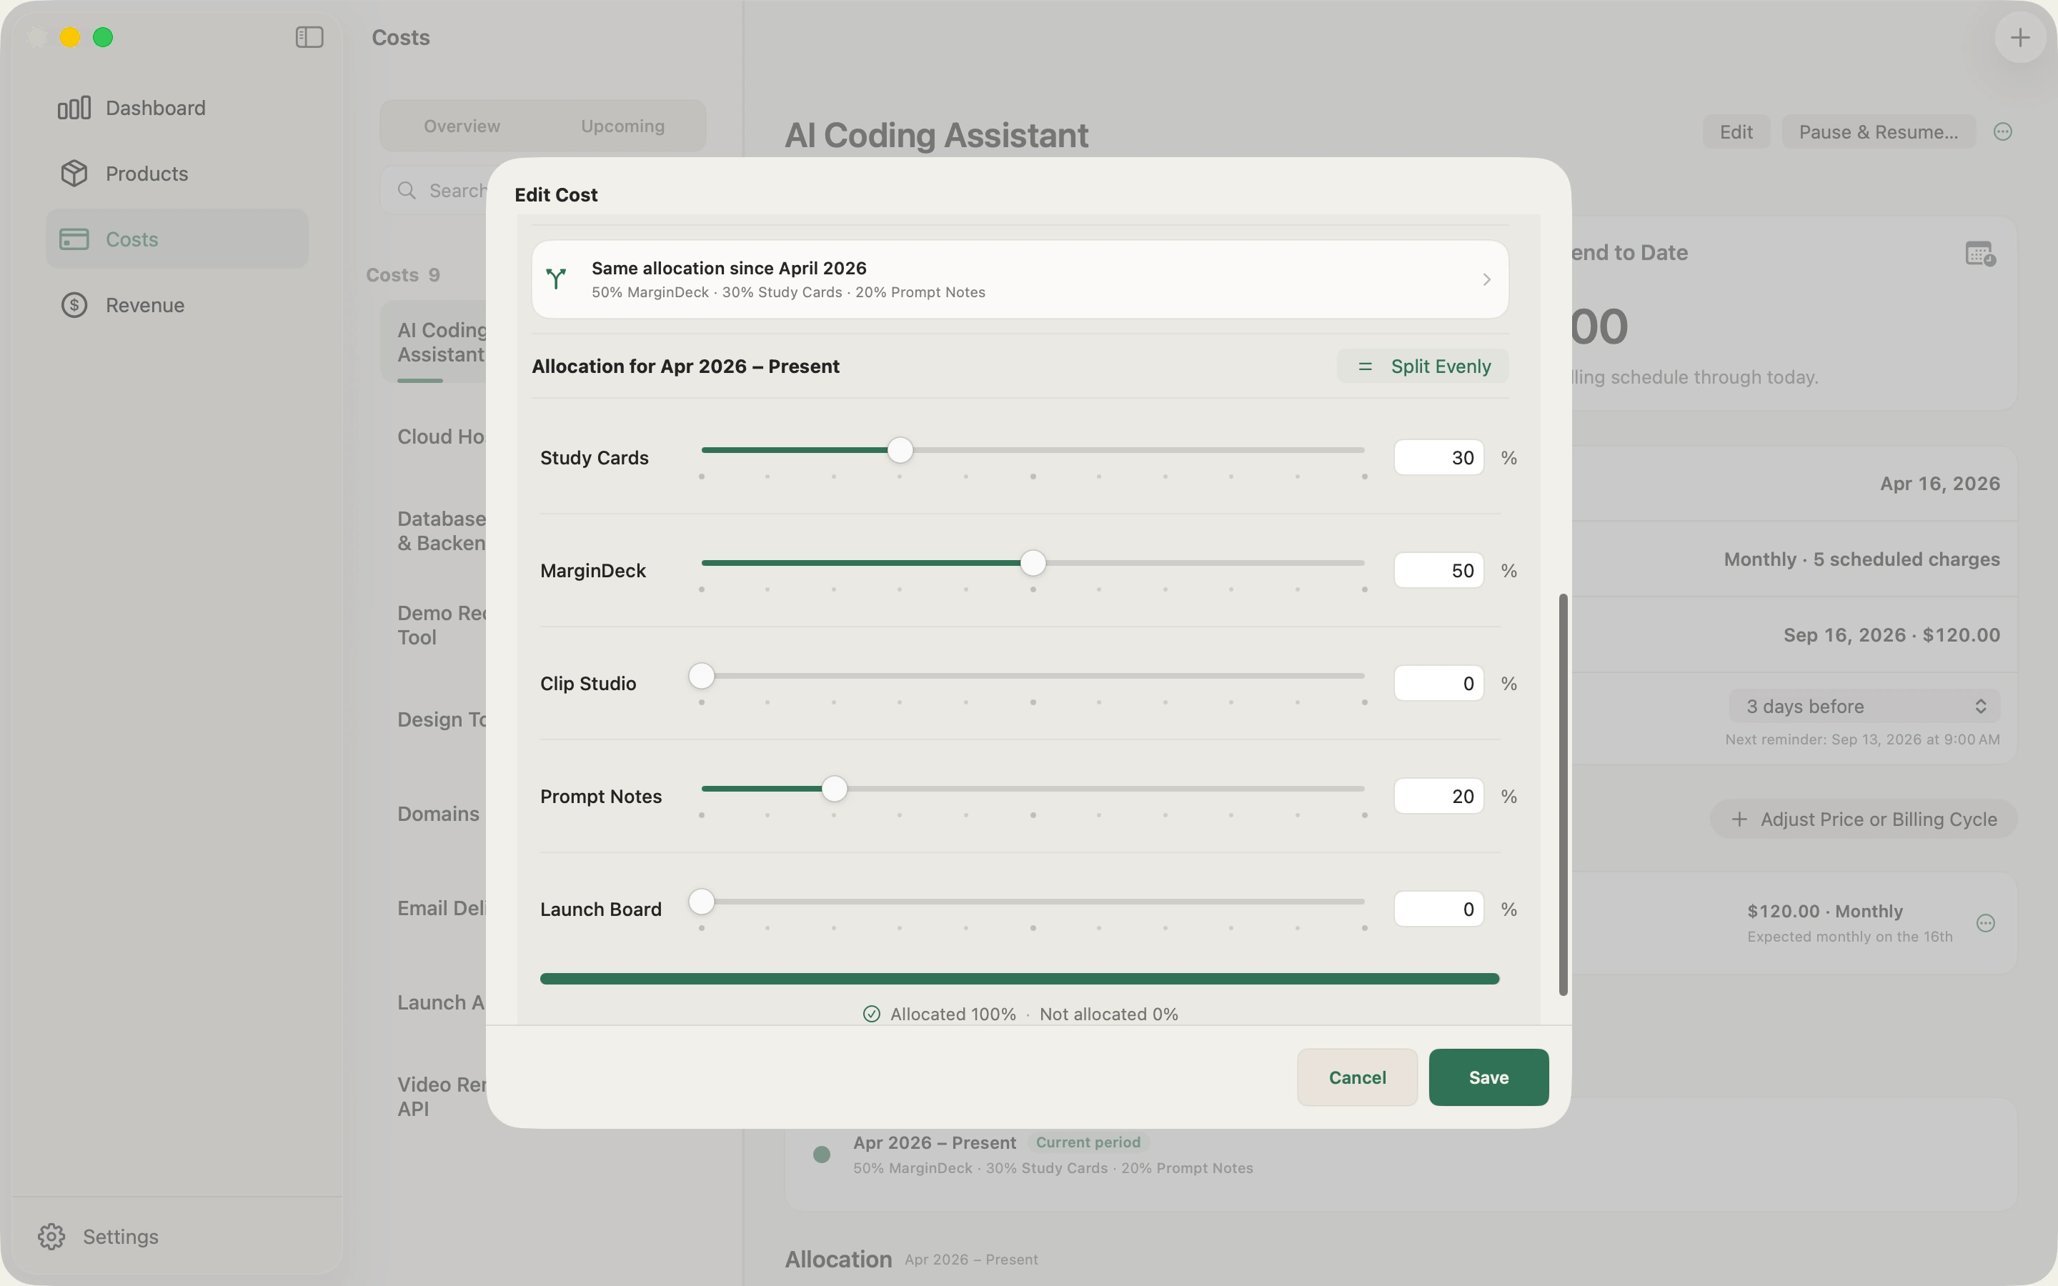Select Costs in the sidebar
The height and width of the screenshot is (1286, 2058).
(176, 239)
